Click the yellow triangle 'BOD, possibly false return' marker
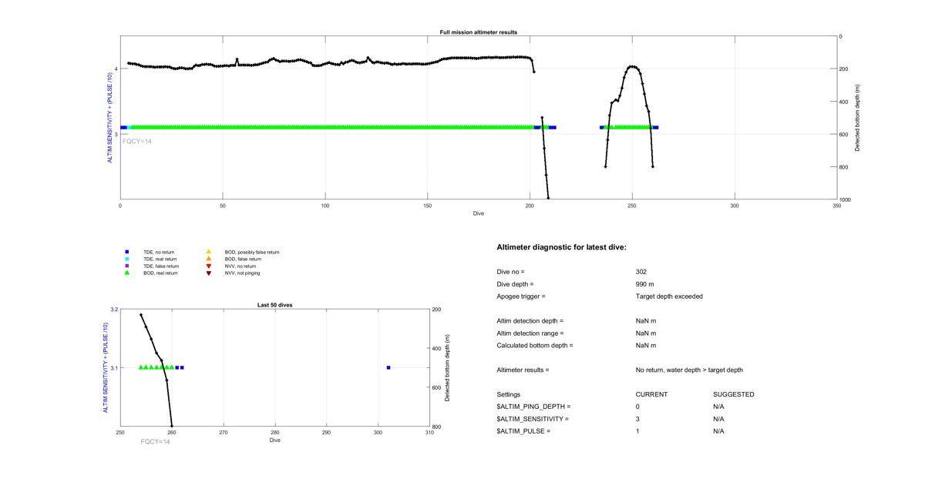Viewport: 925px width, 479px height. tap(208, 252)
